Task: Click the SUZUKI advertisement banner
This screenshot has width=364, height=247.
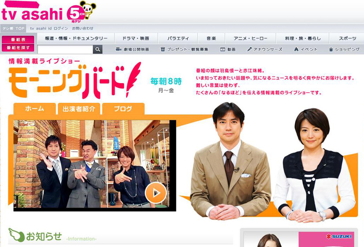Action: tap(300, 239)
